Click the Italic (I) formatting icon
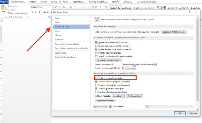Image resolution: width=202 pixels, height=123 pixels. (x=36, y=12)
